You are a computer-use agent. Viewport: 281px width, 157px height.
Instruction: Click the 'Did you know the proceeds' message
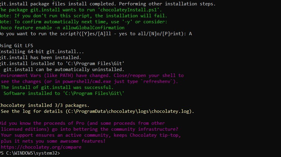[82, 123]
